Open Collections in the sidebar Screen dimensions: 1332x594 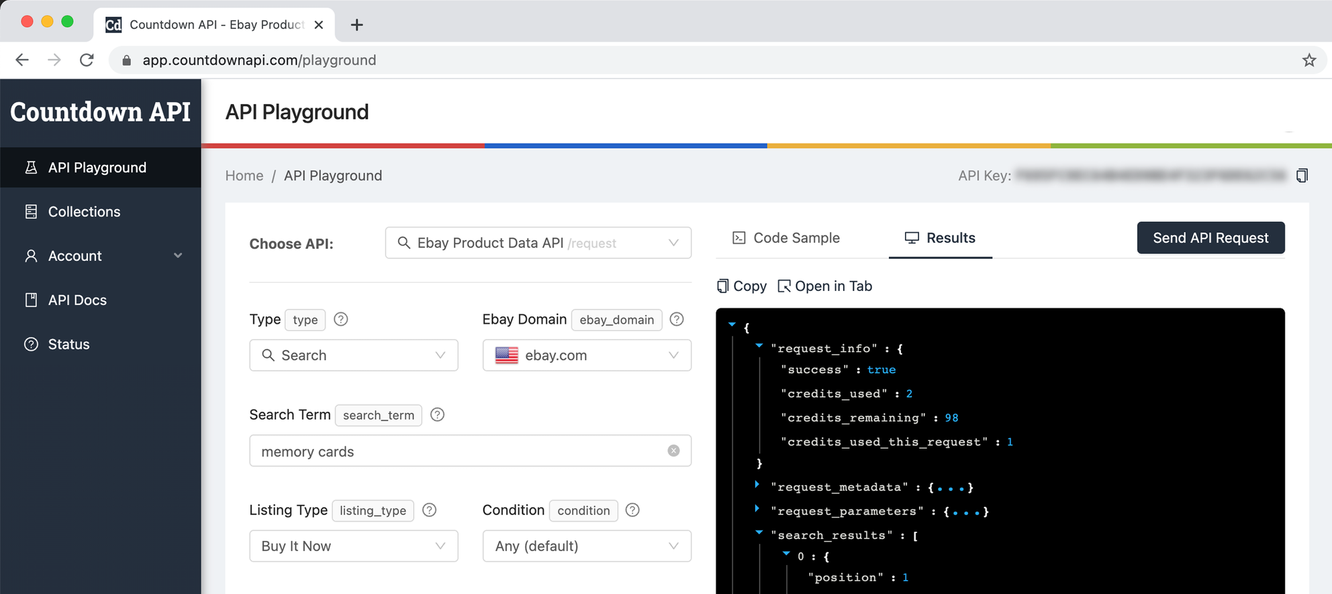[x=84, y=212]
